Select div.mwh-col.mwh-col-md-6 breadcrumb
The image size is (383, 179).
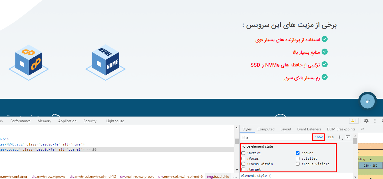click(x=180, y=177)
